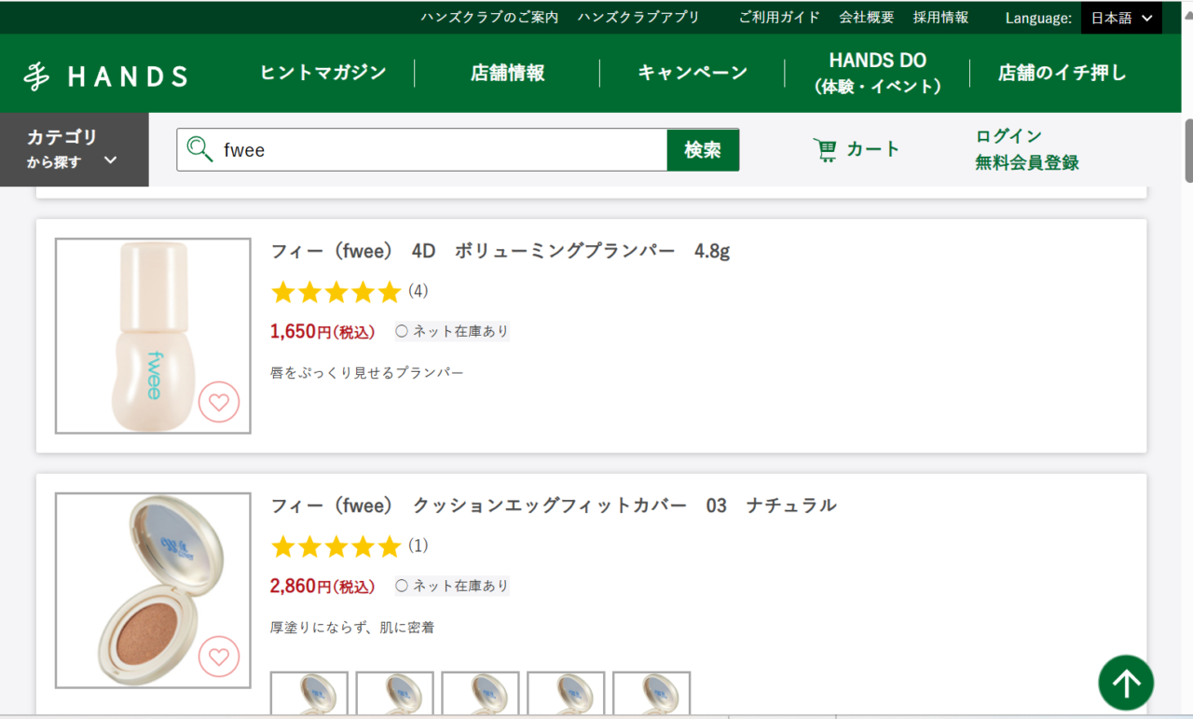Click the 1,650円(税込) price

322,331
